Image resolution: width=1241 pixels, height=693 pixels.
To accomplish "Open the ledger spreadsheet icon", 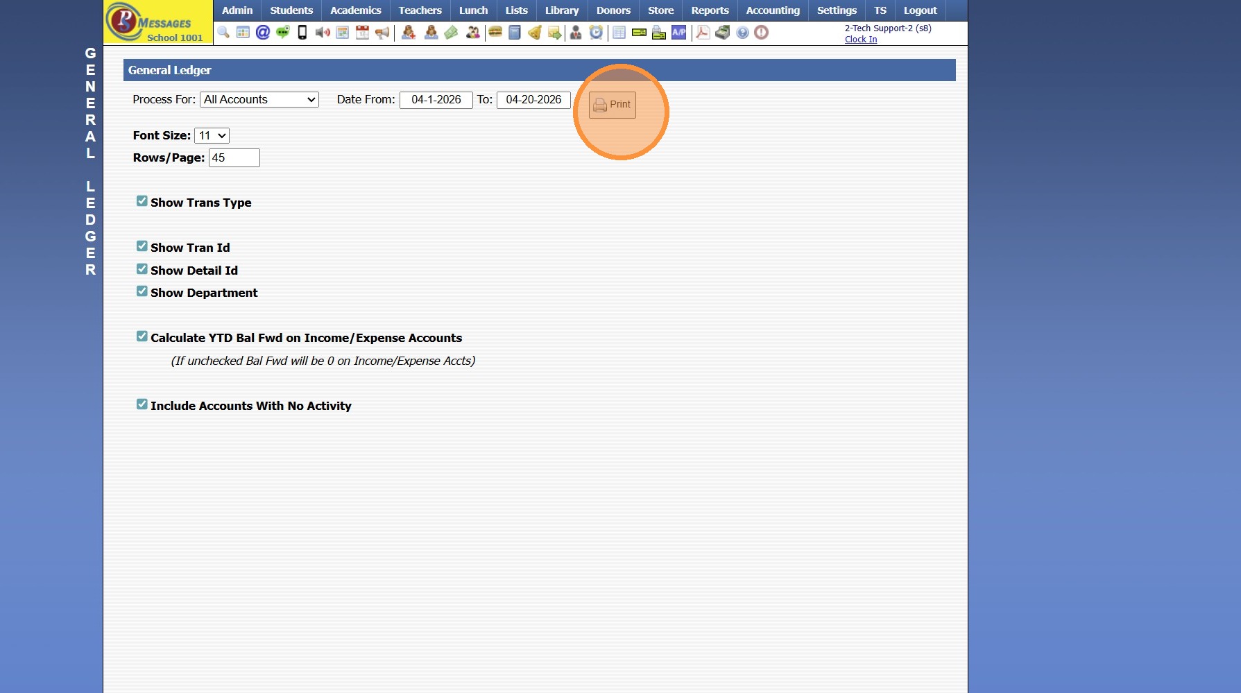I will click(x=619, y=33).
